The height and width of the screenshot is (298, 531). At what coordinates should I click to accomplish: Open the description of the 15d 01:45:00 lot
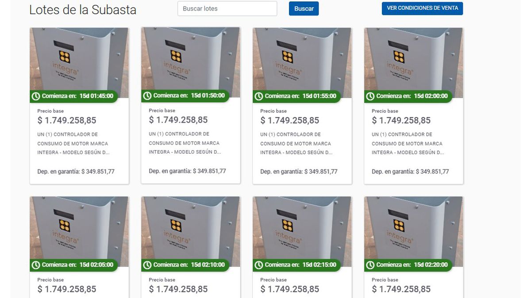coord(73,143)
